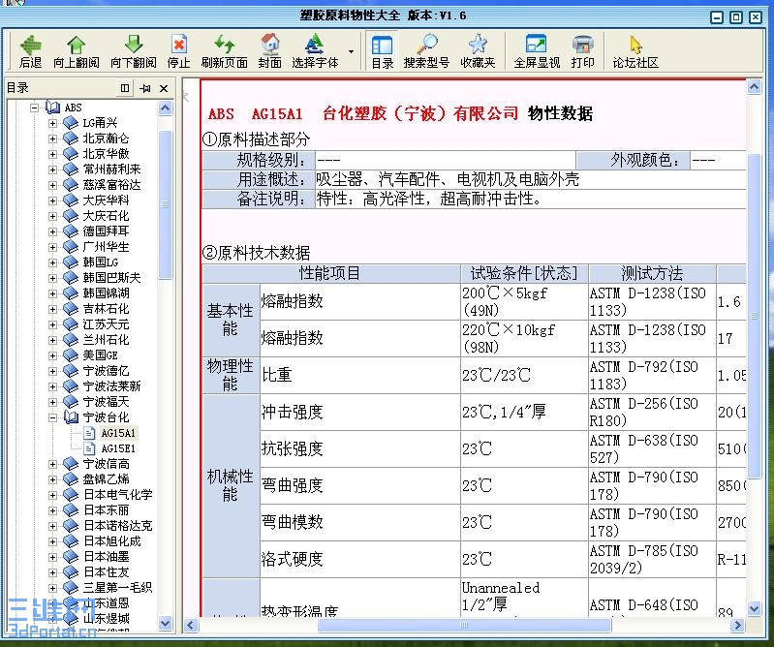The image size is (774, 647).
Task: Select 韩国巴斯夫 in the tree
Action: click(111, 278)
